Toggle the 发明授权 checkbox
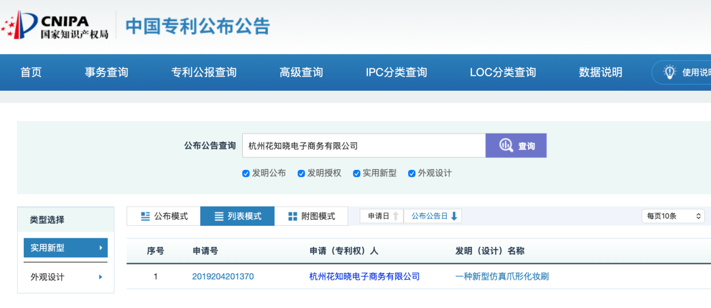711x308 pixels. [x=301, y=173]
